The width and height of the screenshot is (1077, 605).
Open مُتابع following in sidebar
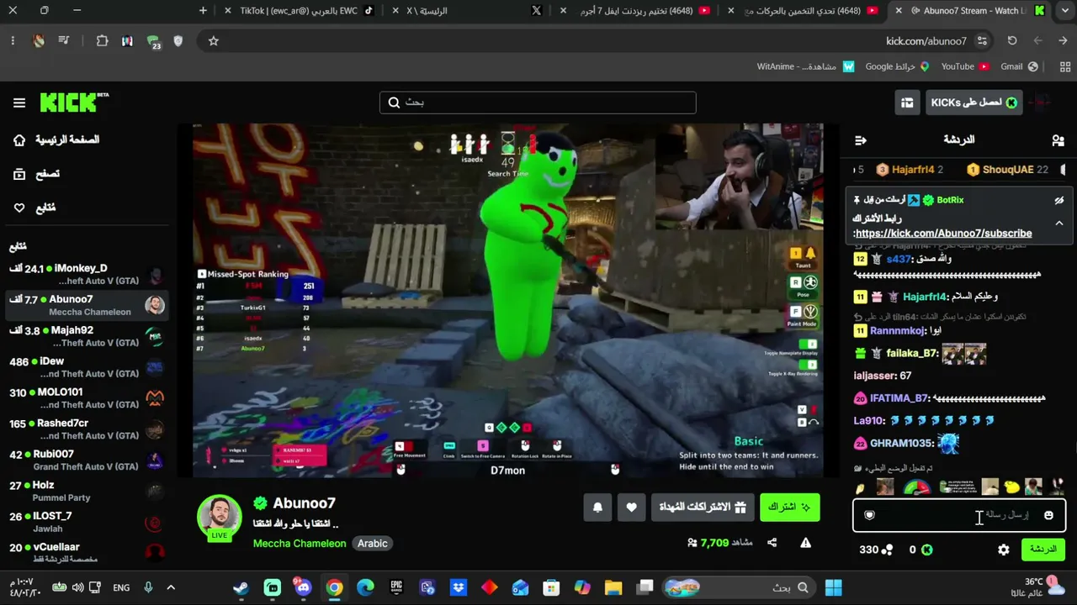(x=34, y=208)
